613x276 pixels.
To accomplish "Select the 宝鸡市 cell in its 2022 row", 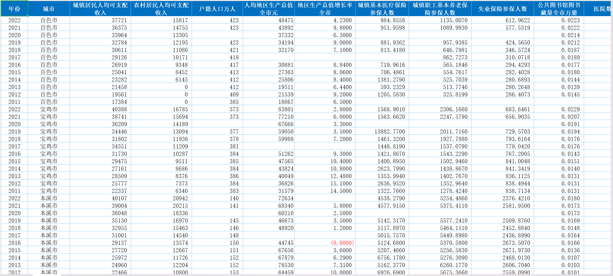I will (x=49, y=109).
